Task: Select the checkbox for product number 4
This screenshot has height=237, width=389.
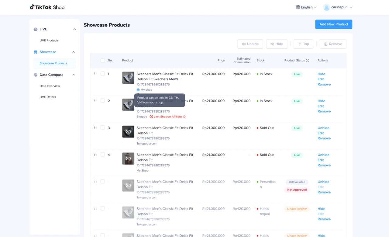Action: (x=103, y=155)
